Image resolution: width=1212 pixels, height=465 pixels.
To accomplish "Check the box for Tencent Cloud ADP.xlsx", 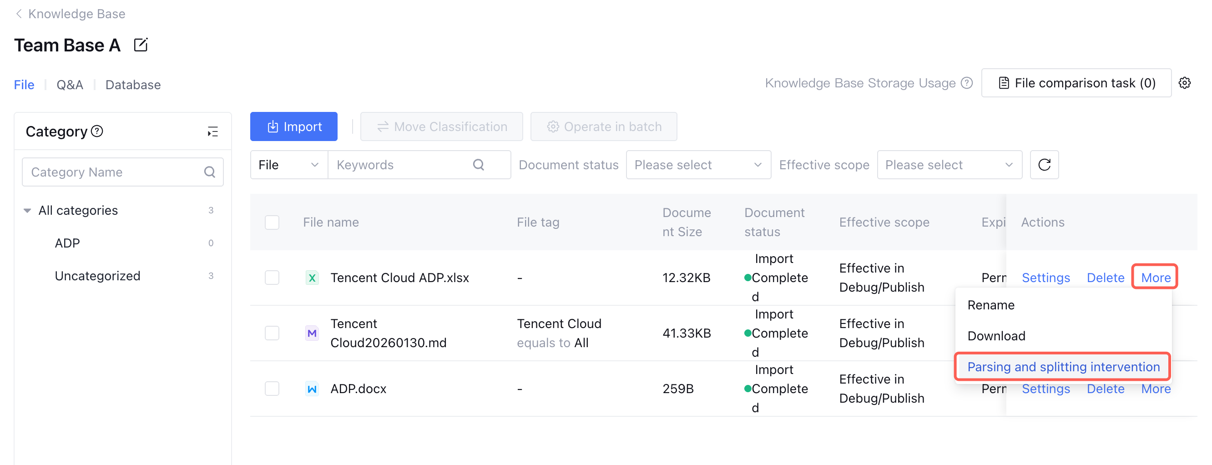I will 272,278.
